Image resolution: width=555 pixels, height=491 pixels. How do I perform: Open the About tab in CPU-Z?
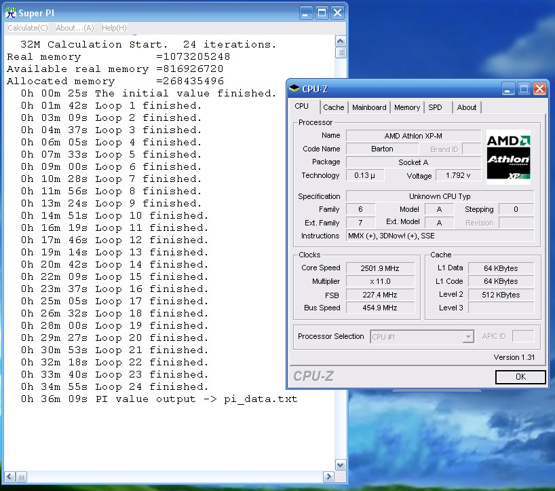[467, 107]
